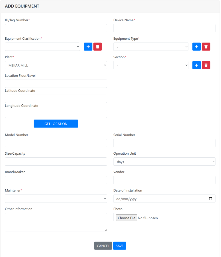Image resolution: width=221 pixels, height=257 pixels.
Task: Open the Equipment Clasification dropdown
Action: (42, 47)
